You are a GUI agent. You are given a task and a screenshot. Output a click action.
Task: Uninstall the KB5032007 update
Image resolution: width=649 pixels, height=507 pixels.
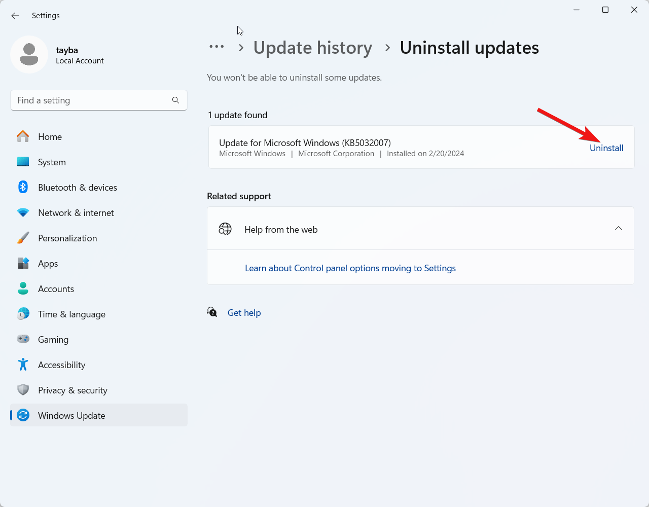pyautogui.click(x=606, y=148)
